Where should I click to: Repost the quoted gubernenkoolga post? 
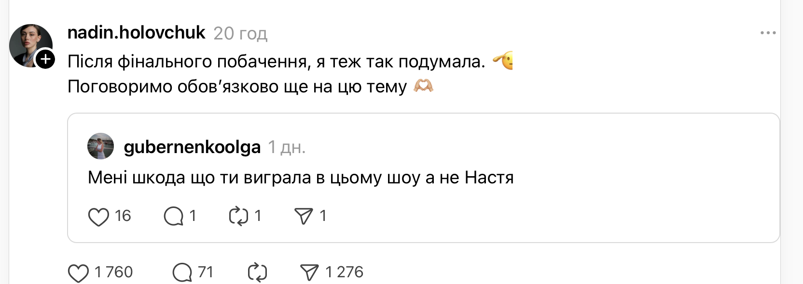(x=238, y=217)
